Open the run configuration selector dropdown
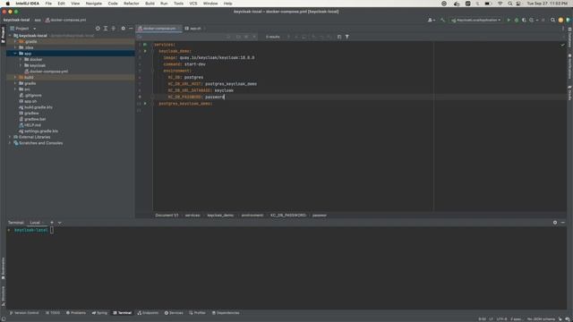The height and width of the screenshot is (322, 573). click(475, 20)
